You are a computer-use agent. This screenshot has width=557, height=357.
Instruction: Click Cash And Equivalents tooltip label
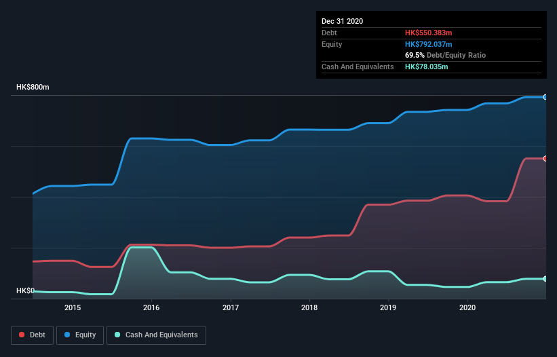(358, 67)
